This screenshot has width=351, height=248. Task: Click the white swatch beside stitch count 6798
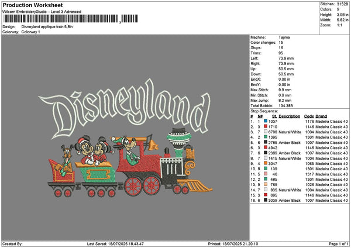[266, 132]
